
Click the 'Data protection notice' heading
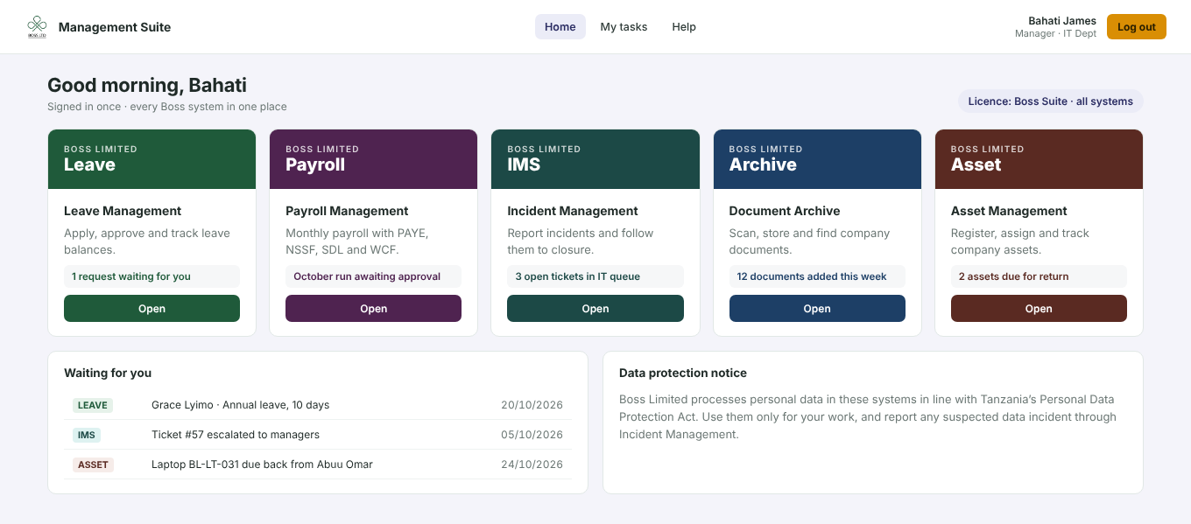coord(683,373)
